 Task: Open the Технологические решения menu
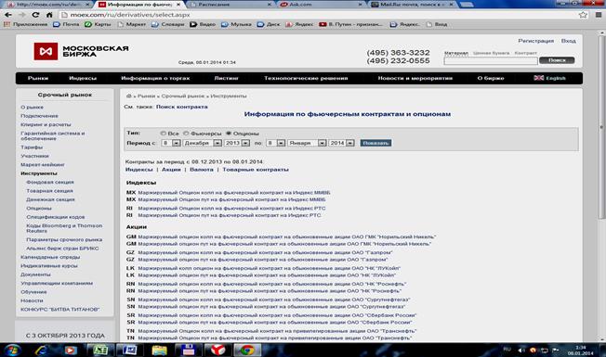click(306, 78)
